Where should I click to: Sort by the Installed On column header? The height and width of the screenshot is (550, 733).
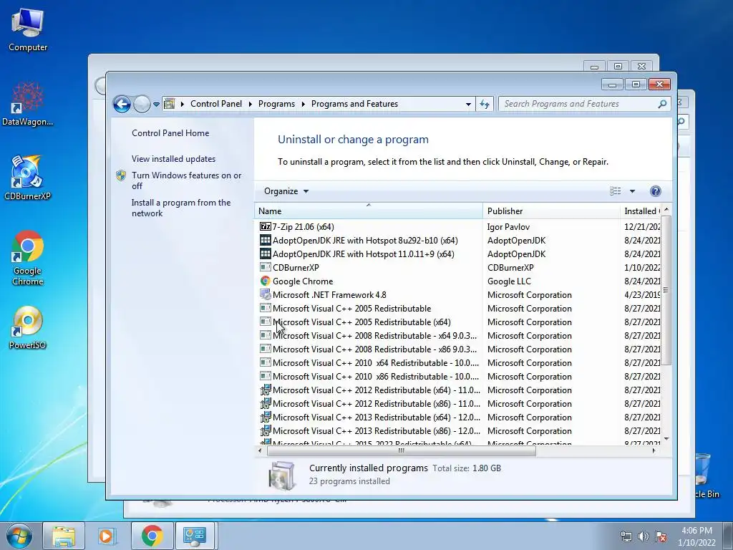(641, 211)
